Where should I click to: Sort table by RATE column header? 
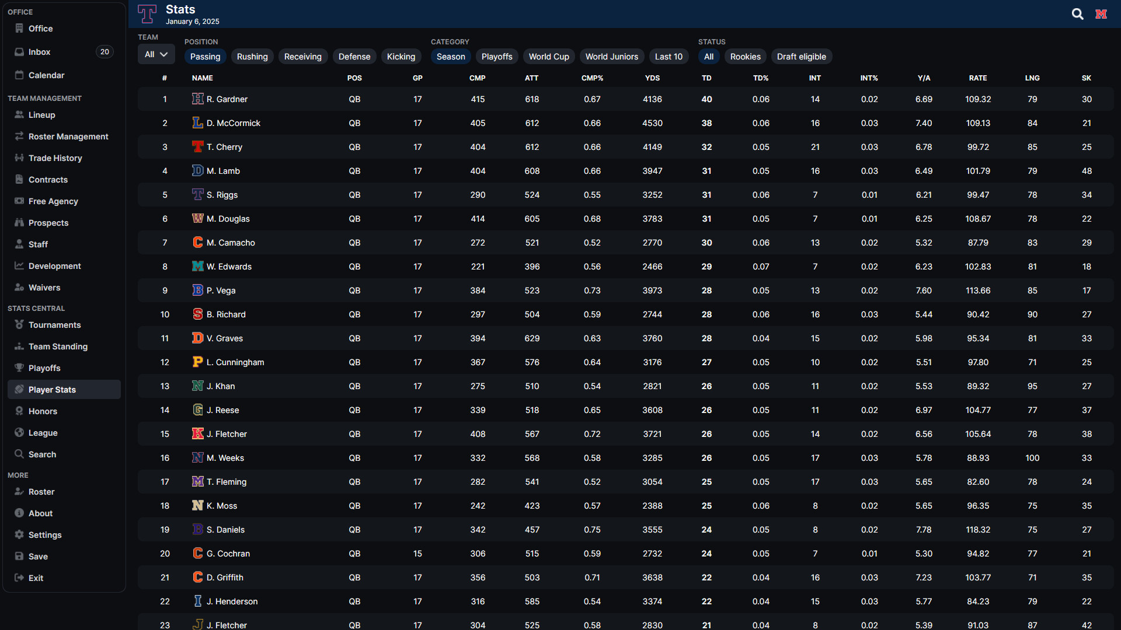tap(977, 78)
